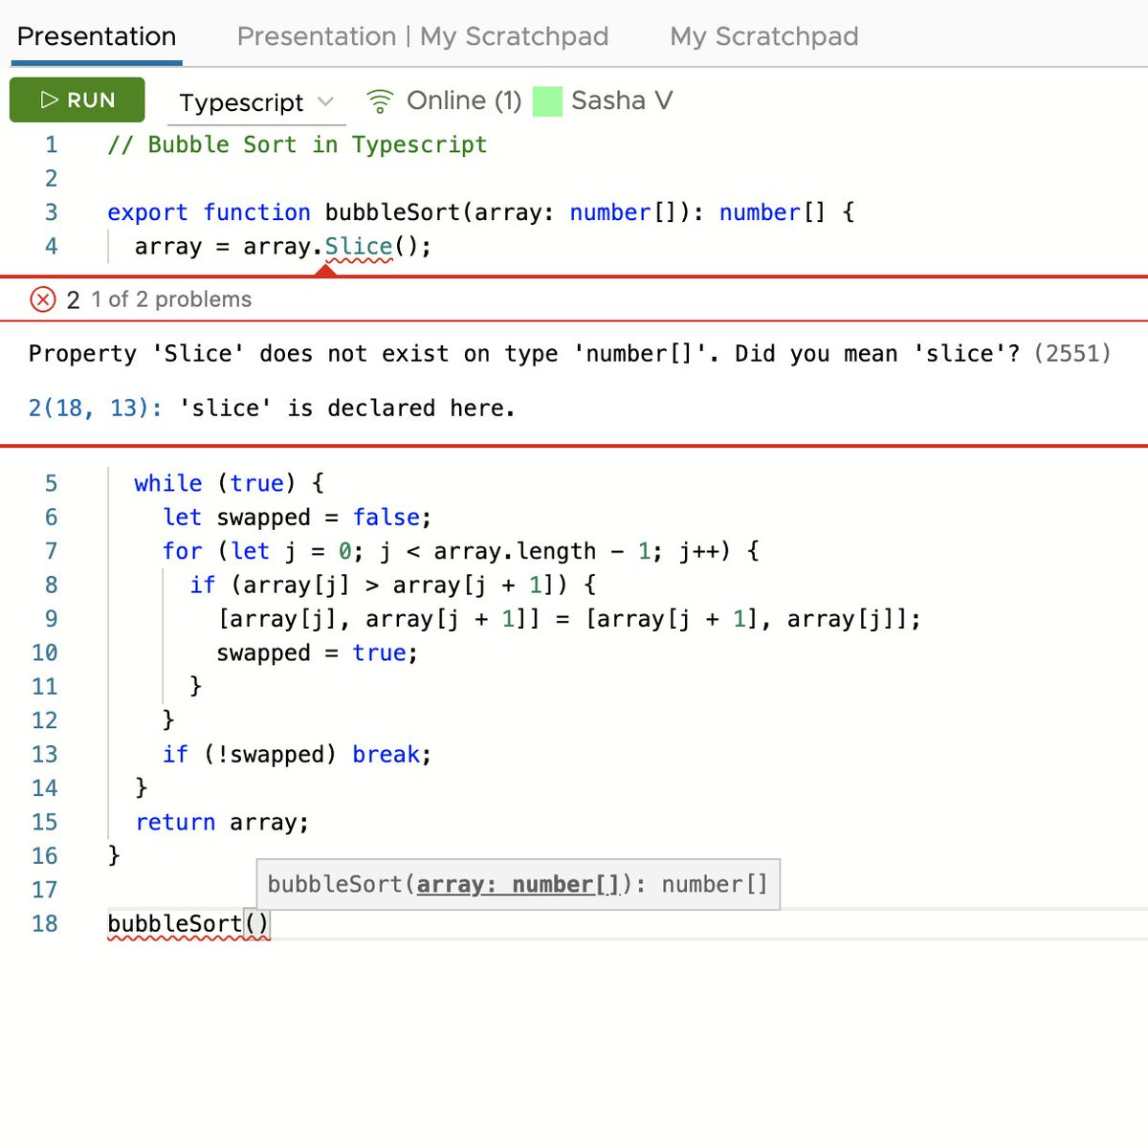This screenshot has width=1148, height=1148.
Task: Select the Presentation tab
Action: (95, 36)
